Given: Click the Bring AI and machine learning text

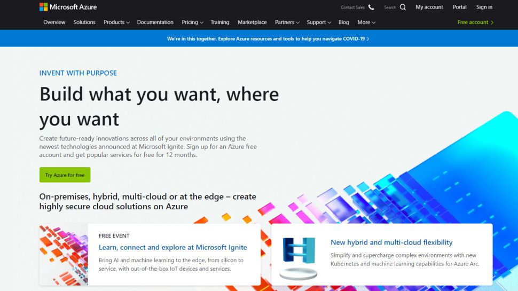Looking at the screenshot, I should pos(171,265).
